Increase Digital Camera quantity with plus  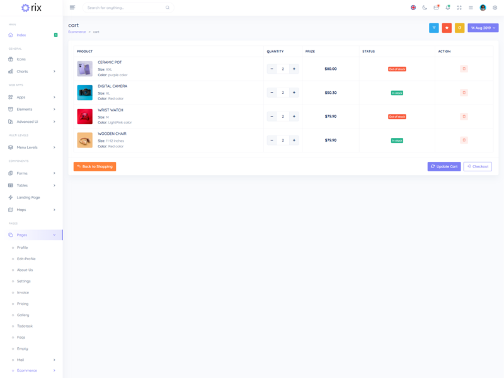[294, 93]
